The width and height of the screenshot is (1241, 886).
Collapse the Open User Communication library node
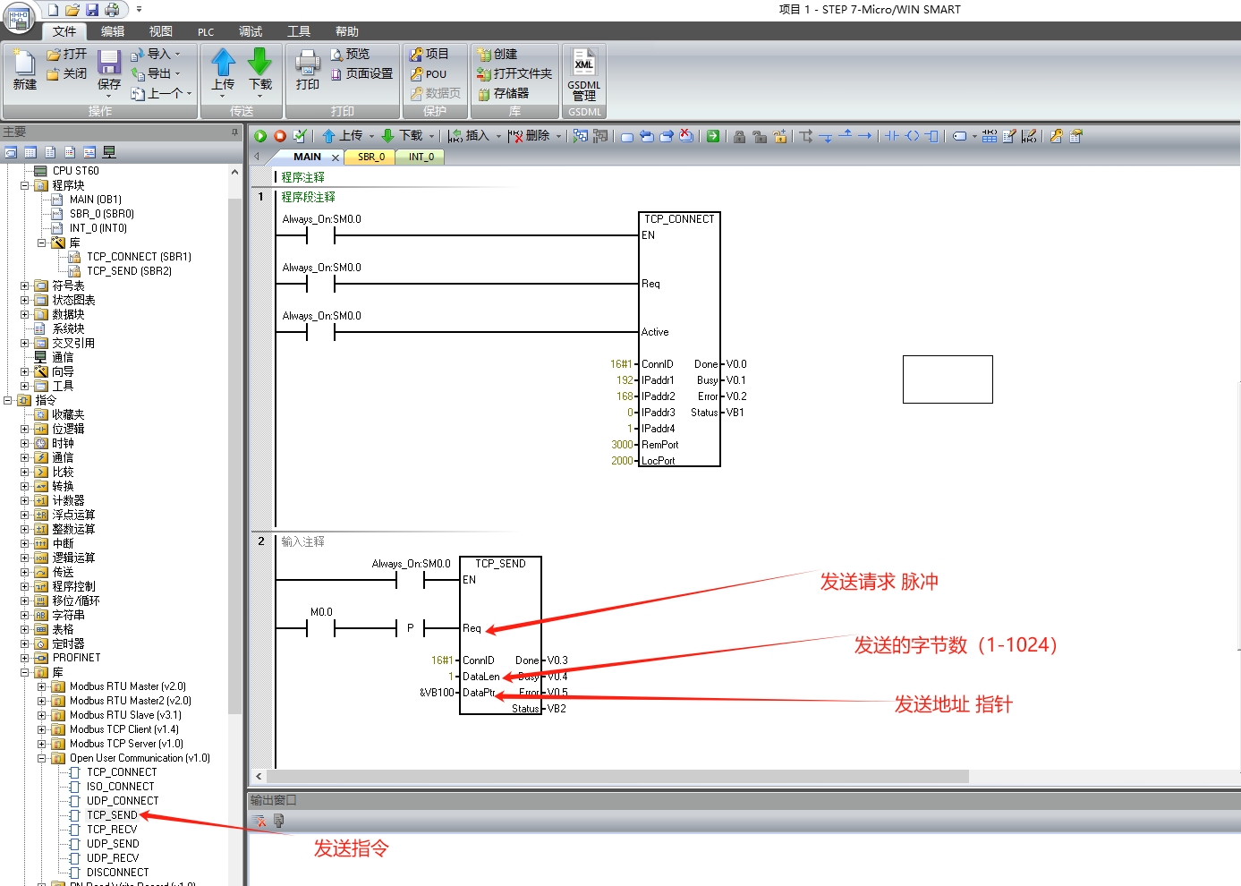coord(42,758)
